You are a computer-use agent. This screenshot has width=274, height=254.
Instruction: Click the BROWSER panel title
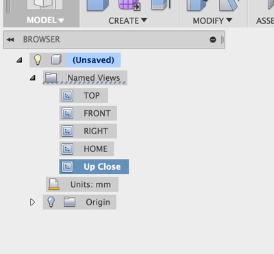click(x=41, y=40)
